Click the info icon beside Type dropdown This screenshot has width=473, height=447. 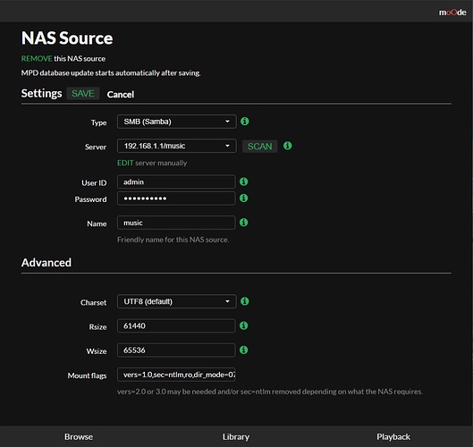coord(245,122)
